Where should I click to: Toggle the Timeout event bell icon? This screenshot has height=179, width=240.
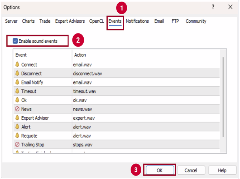coord(17,91)
